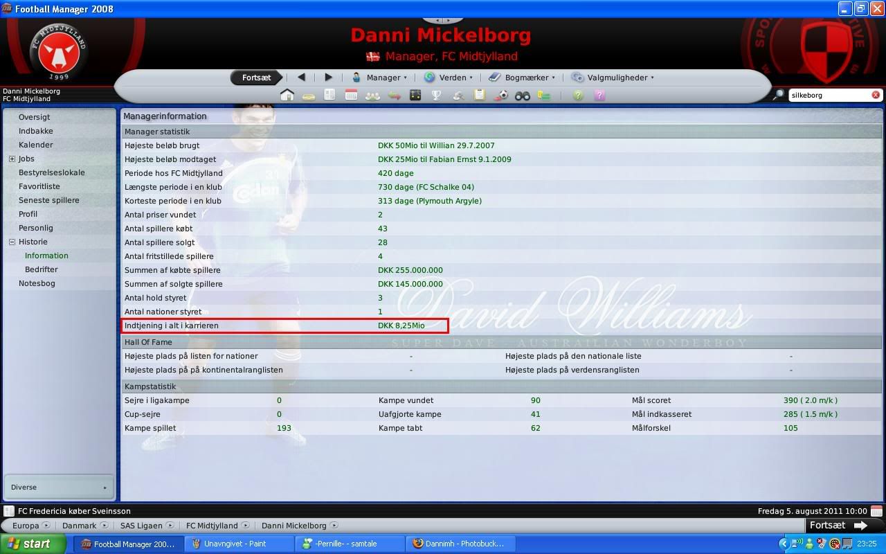Select Bedrifter under Historie
Image resolution: width=886 pixels, height=554 pixels.
(x=41, y=269)
